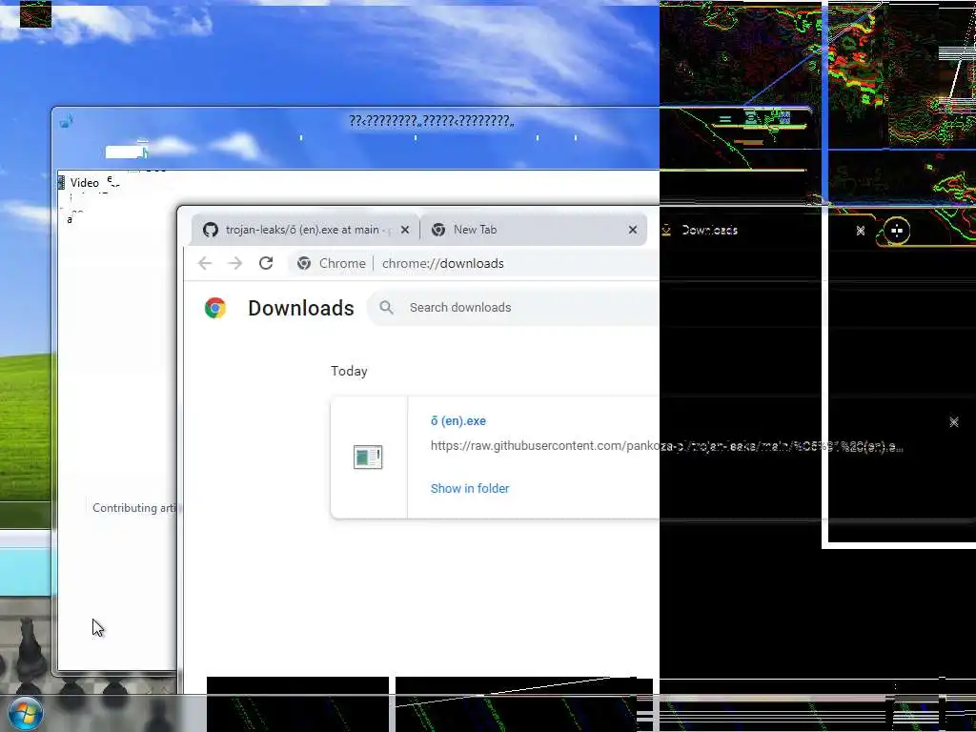Click the browser forward arrow
976x732 pixels.
pos(234,263)
